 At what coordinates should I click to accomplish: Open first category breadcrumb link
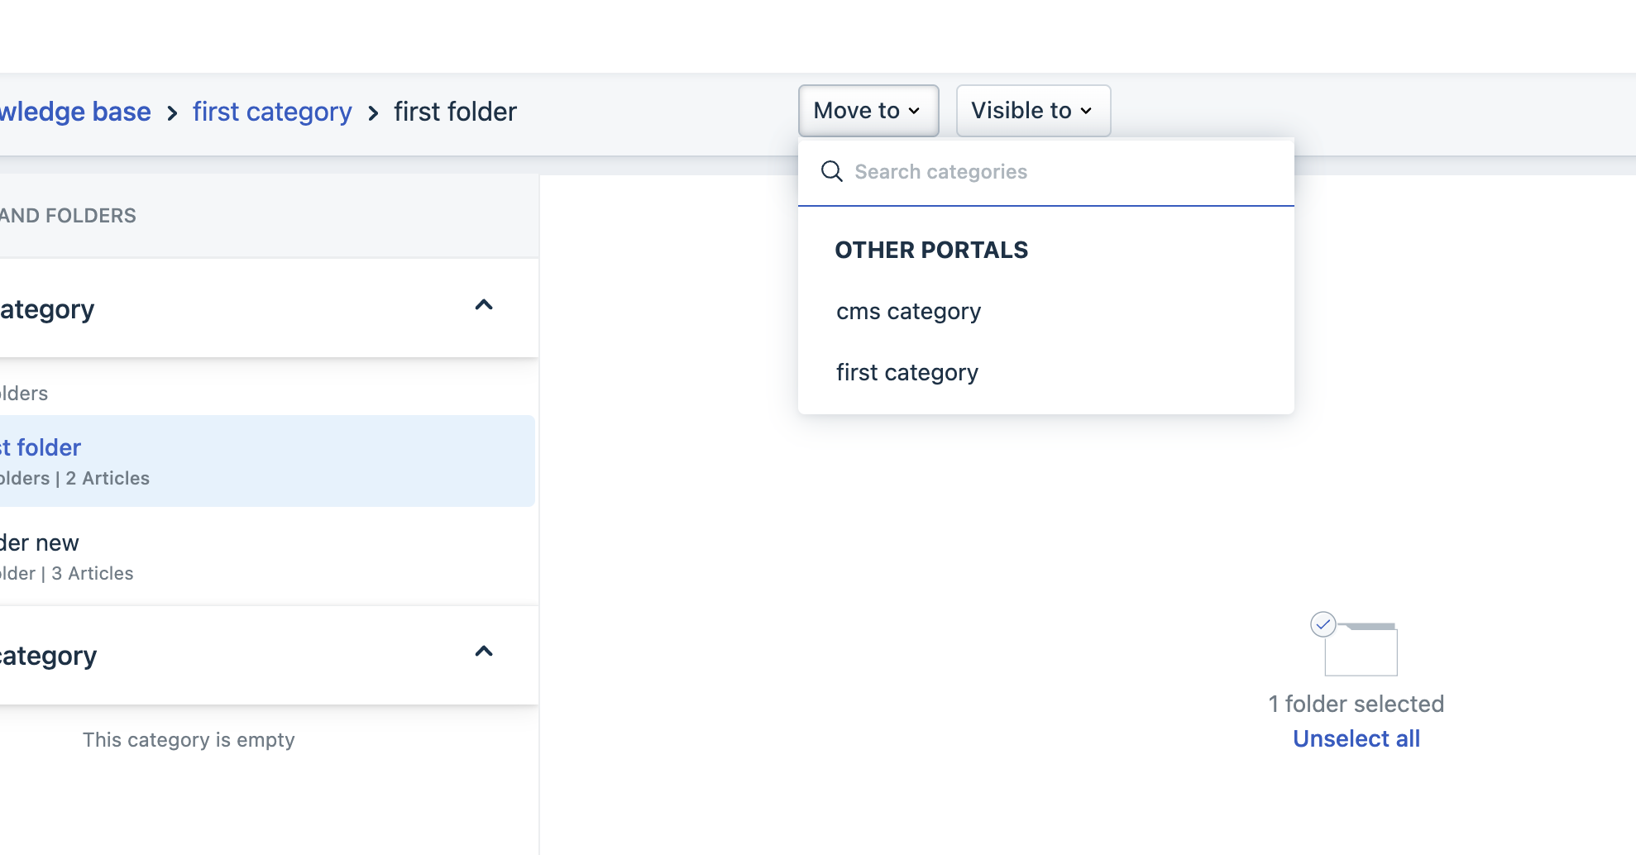tap(272, 112)
